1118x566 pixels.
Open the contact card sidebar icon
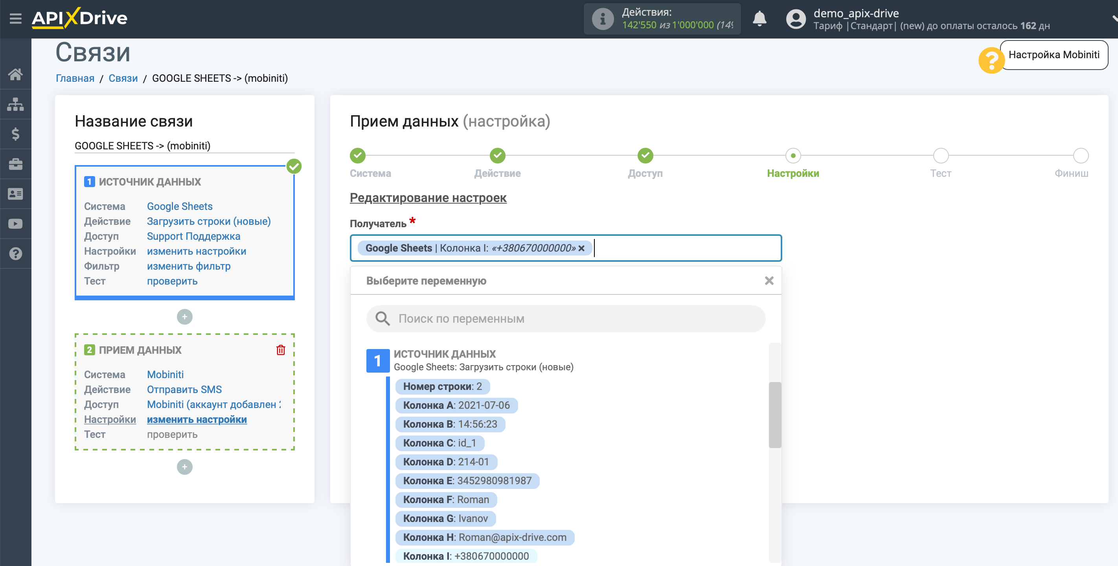click(x=16, y=194)
